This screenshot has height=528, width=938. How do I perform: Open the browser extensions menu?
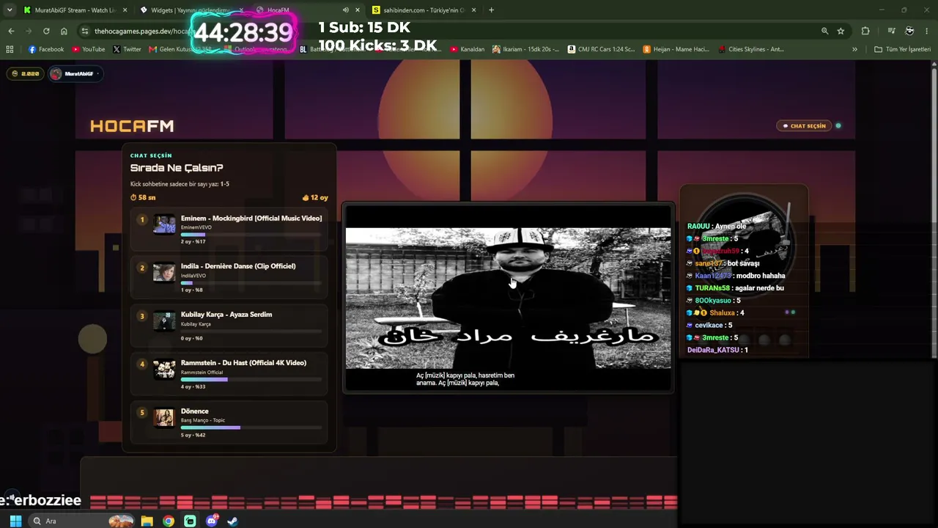865,31
